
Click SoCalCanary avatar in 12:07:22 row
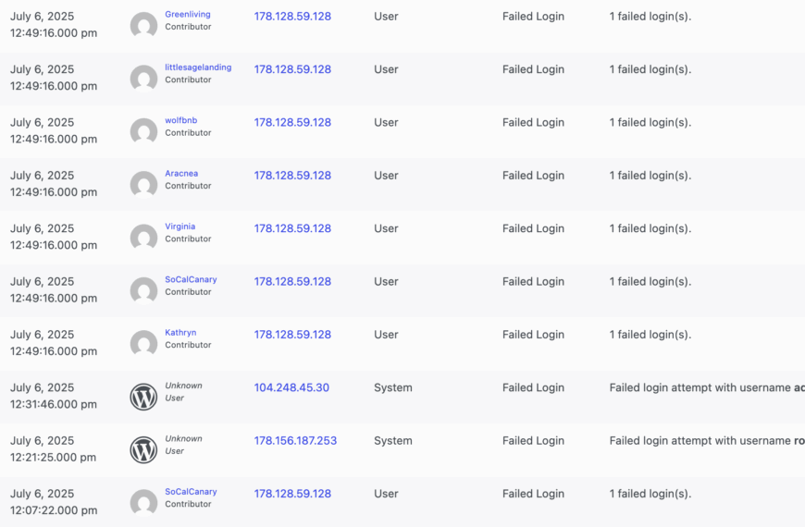point(143,502)
